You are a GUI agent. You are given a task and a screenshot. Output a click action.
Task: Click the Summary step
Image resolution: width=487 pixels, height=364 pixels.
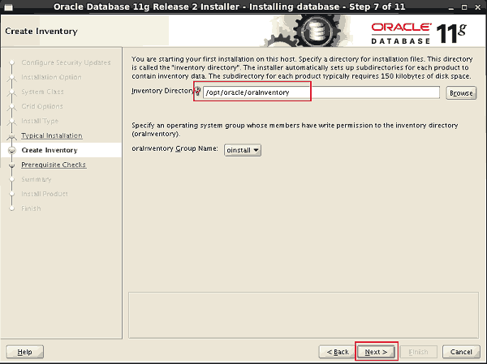coord(37,179)
